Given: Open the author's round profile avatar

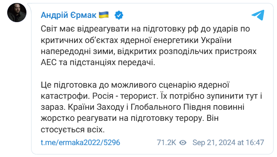Looking at the screenshot, I should (x=17, y=13).
